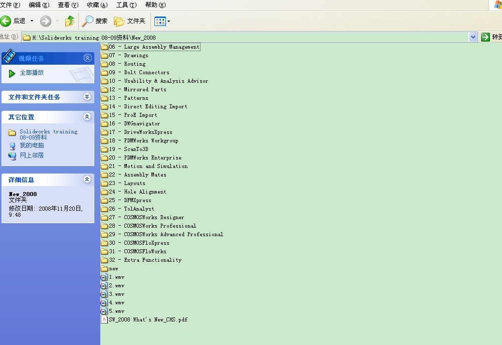Screen dimensions: 502x345
Task: Open the File (文件) menu
Action: (x=10, y=5)
